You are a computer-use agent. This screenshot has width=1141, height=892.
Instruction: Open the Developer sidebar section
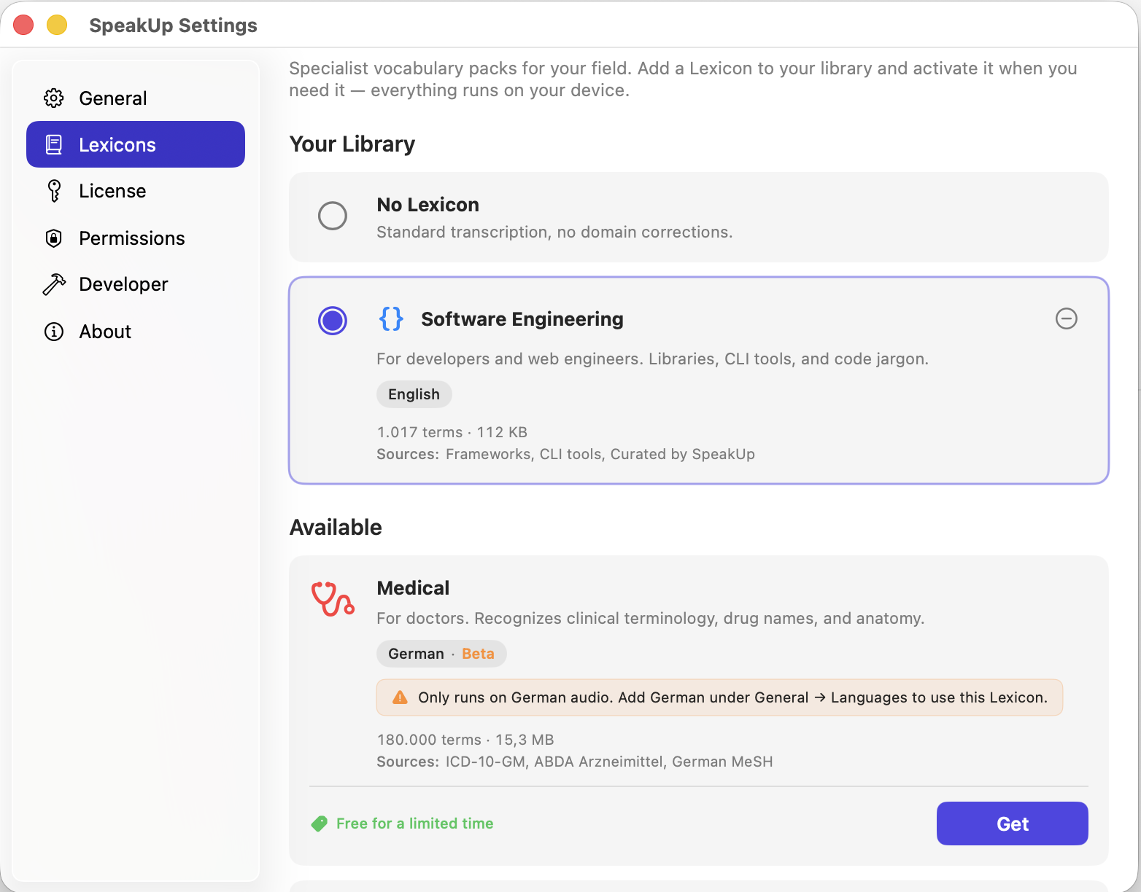pyautogui.click(x=136, y=284)
